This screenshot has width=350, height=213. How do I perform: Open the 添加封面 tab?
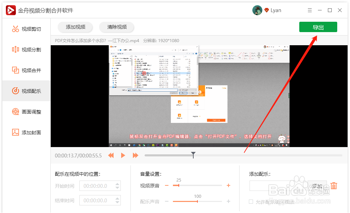pyautogui.click(x=26, y=133)
